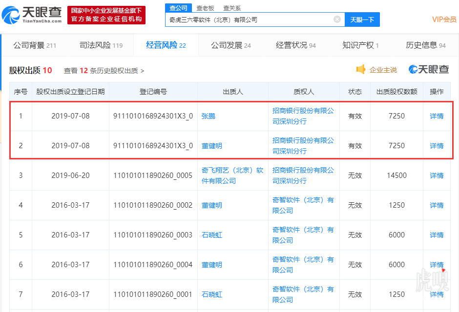The height and width of the screenshot is (312, 459).
Task: Click the TianYanCha logo at top left
Action: [x=32, y=15]
